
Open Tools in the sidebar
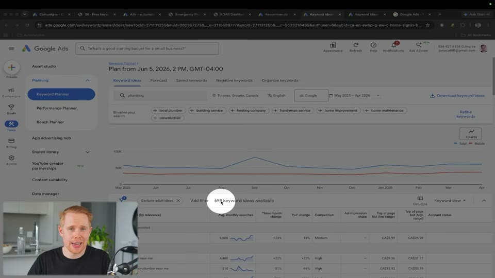tap(11, 126)
